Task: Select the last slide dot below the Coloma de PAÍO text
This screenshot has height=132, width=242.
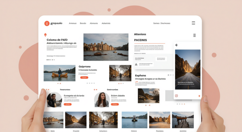Action: 54,60
